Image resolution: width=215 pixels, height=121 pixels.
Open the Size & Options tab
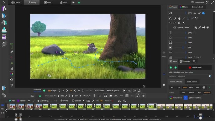tap(192, 82)
